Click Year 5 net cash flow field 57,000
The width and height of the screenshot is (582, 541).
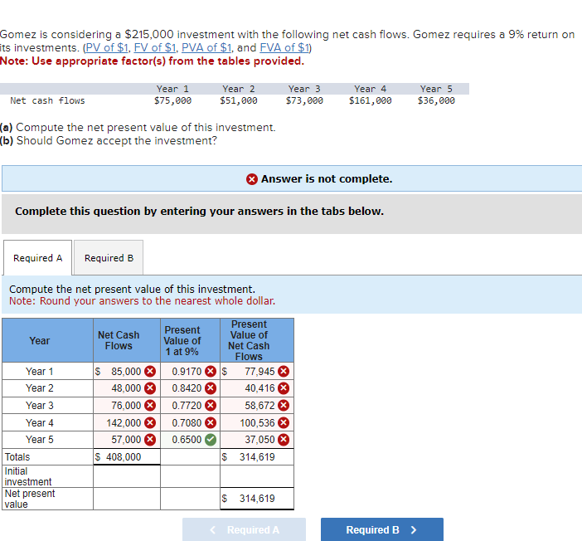(127, 440)
